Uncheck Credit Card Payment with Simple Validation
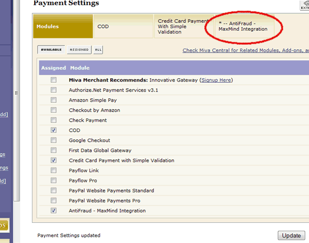The image size is (309, 243). coord(53,160)
